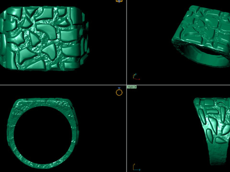The image size is (230, 172).
Task: Click the Right viewport title label
Action: (x=131, y=87)
